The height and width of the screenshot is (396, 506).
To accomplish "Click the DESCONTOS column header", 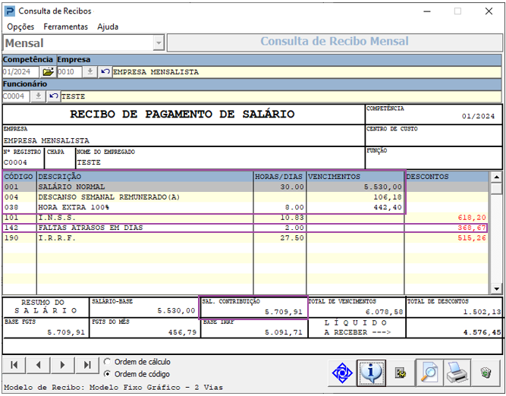I will coord(447,177).
